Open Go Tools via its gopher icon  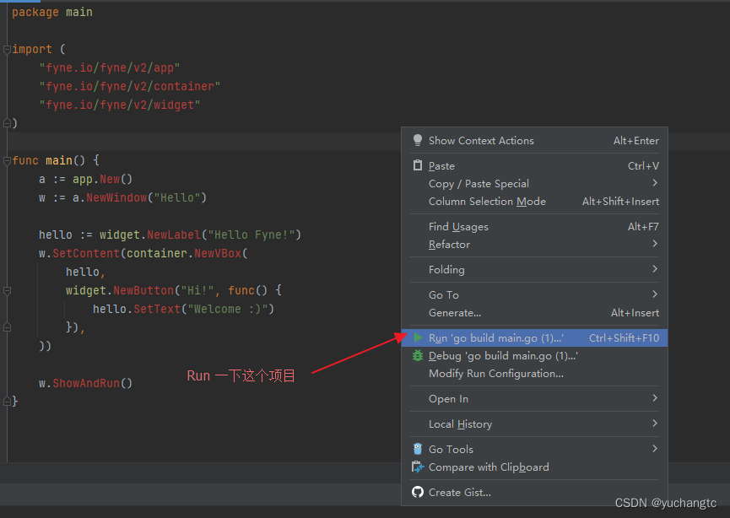[417, 449]
